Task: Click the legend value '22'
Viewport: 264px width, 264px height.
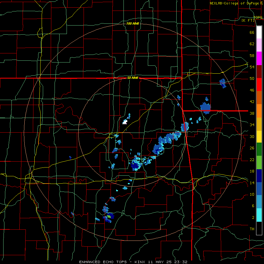Action: point(252,160)
